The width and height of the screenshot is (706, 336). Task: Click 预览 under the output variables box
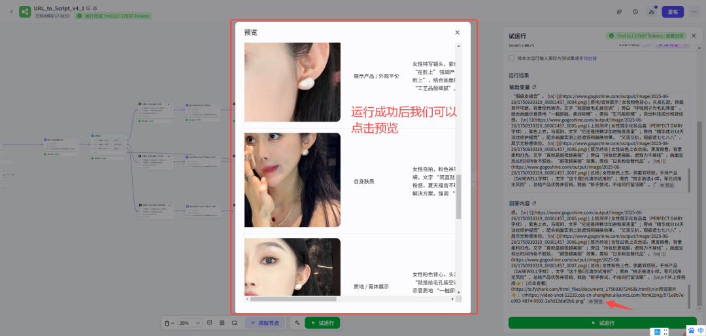(x=667, y=185)
